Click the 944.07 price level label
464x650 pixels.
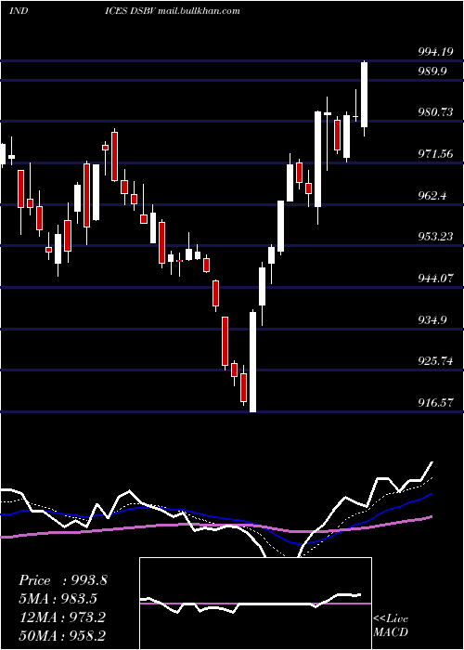[x=435, y=279]
